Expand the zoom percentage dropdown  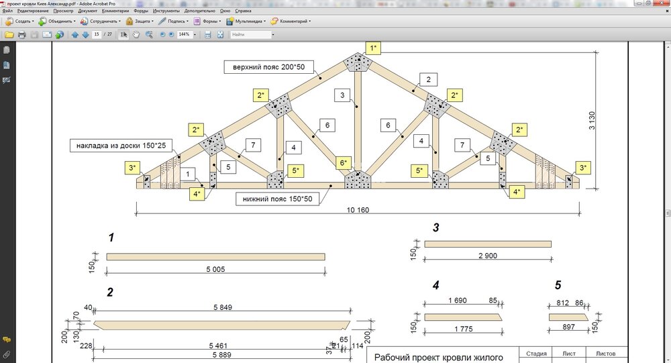(195, 34)
